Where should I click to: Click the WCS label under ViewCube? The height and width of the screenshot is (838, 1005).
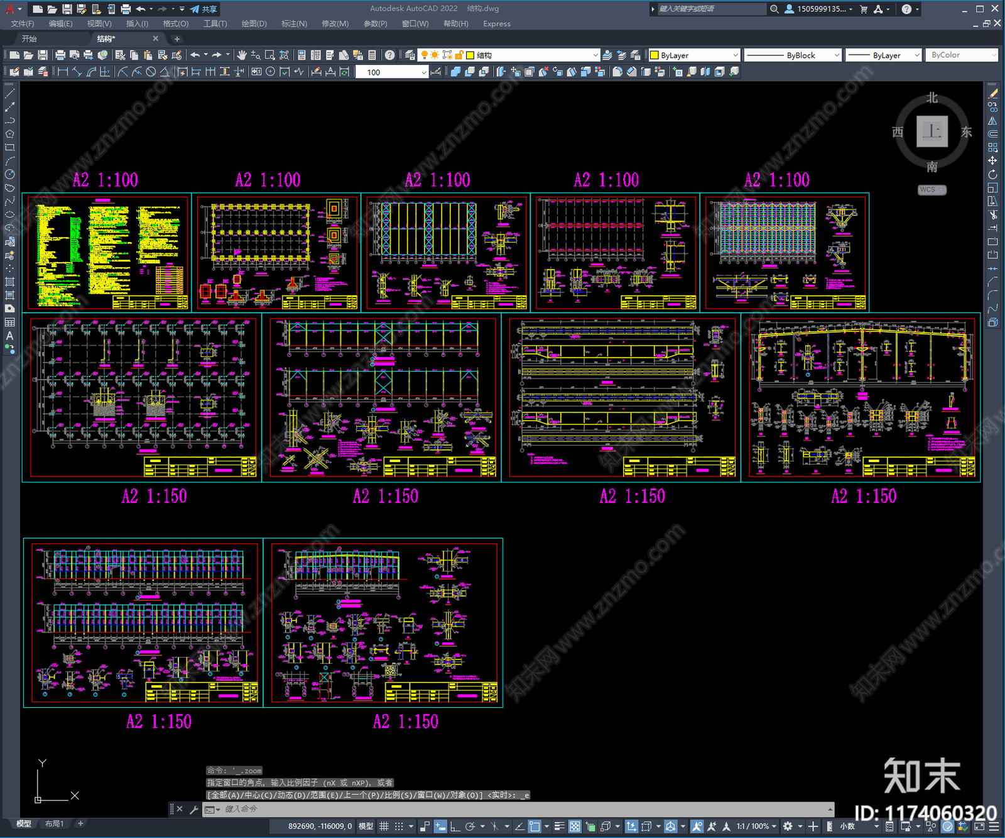[x=932, y=189]
